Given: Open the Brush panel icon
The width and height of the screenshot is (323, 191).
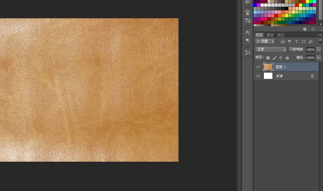Looking at the screenshot, I should click(x=247, y=12).
